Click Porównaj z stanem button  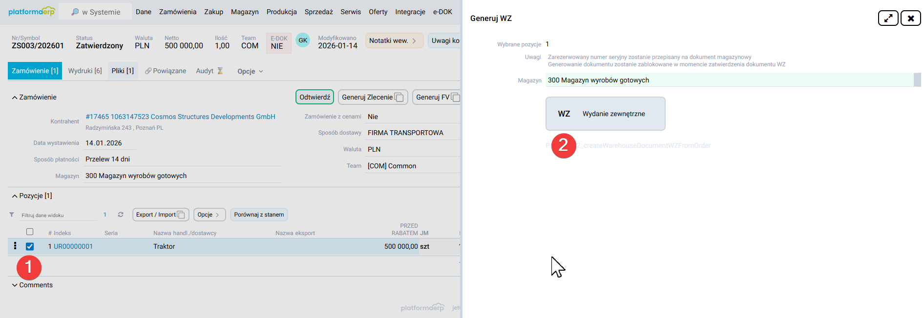click(x=259, y=215)
